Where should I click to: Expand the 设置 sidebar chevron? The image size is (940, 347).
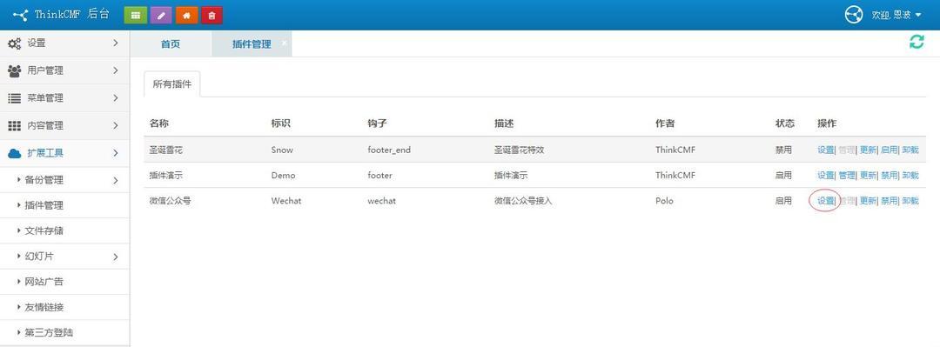pos(116,43)
